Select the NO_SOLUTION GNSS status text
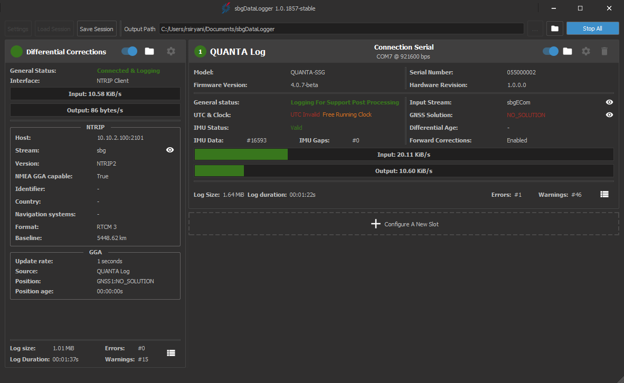The image size is (624, 383). [x=526, y=115]
